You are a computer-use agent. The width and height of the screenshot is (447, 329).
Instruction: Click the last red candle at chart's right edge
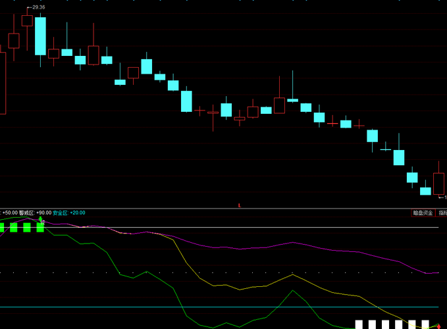(x=438, y=183)
